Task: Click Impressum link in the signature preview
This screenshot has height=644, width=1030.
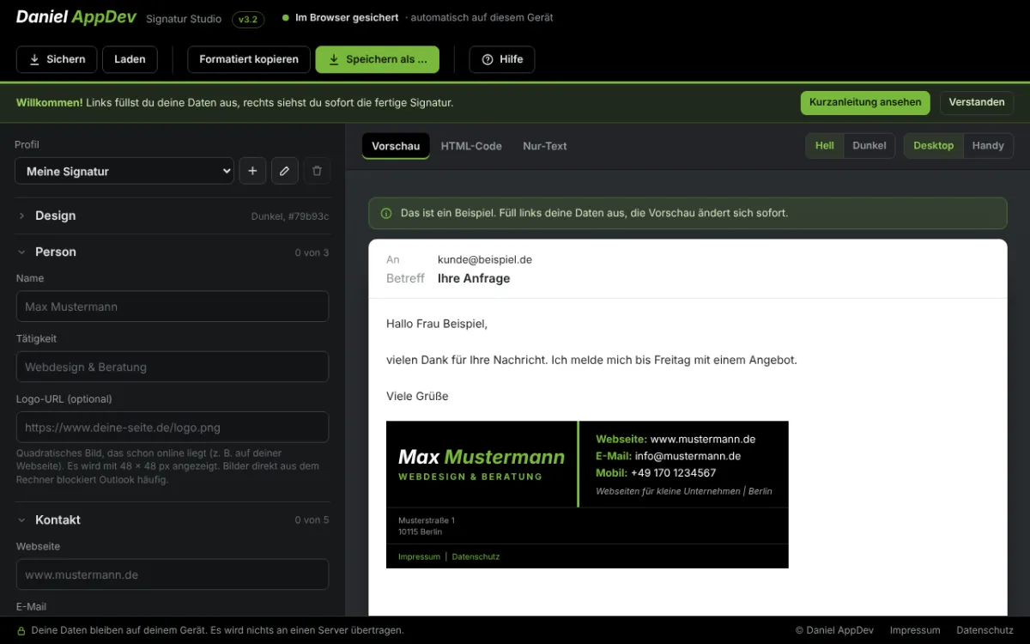Action: tap(419, 556)
